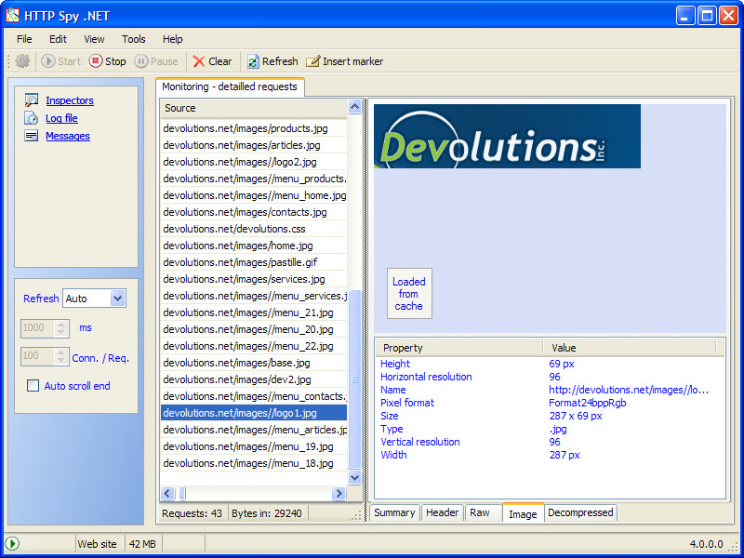Click the Start toolbar button
744x558 pixels.
tap(61, 61)
